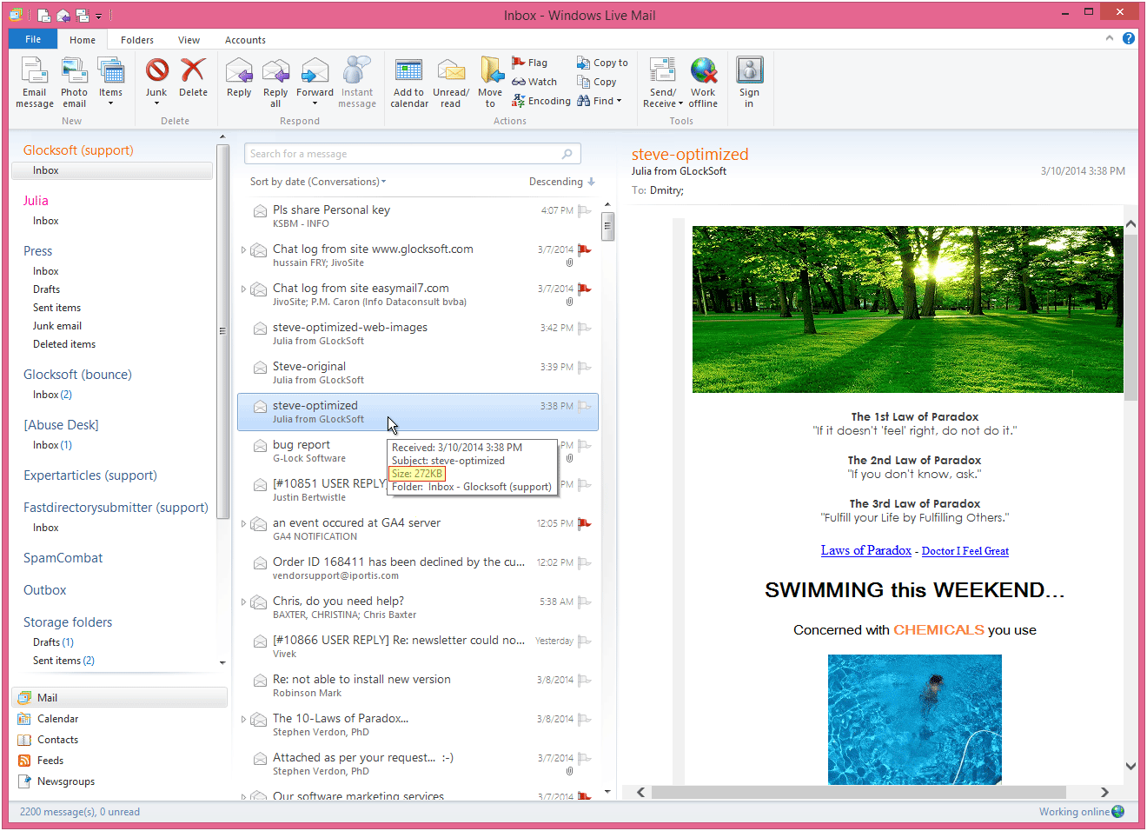
Task: Click the message list scrollbar thumb
Action: coord(607,227)
